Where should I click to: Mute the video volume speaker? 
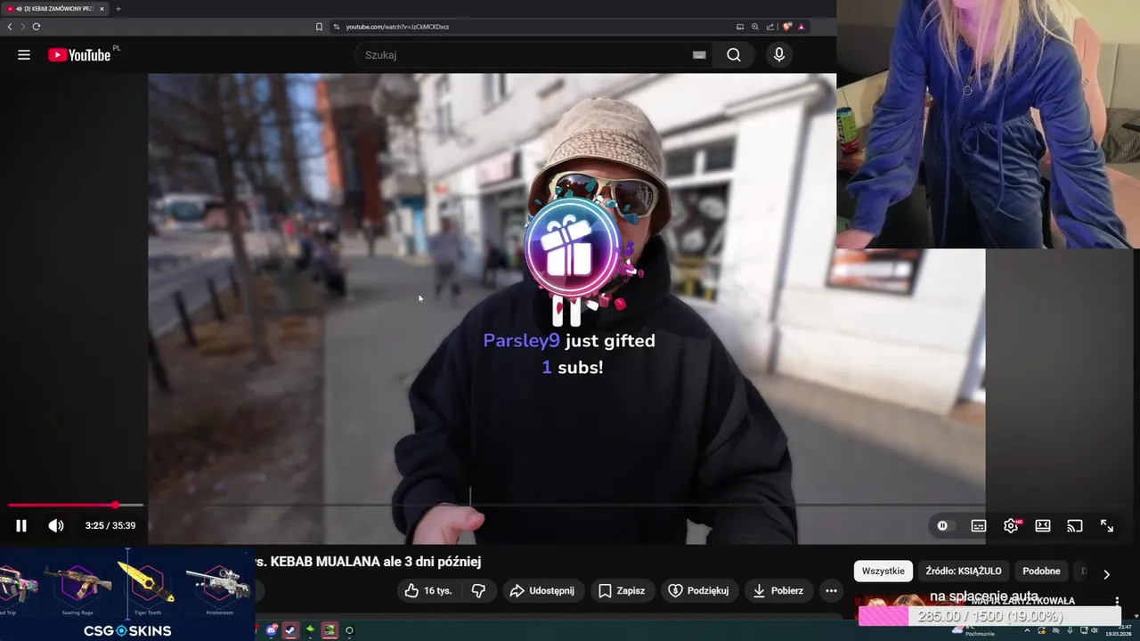tap(56, 525)
